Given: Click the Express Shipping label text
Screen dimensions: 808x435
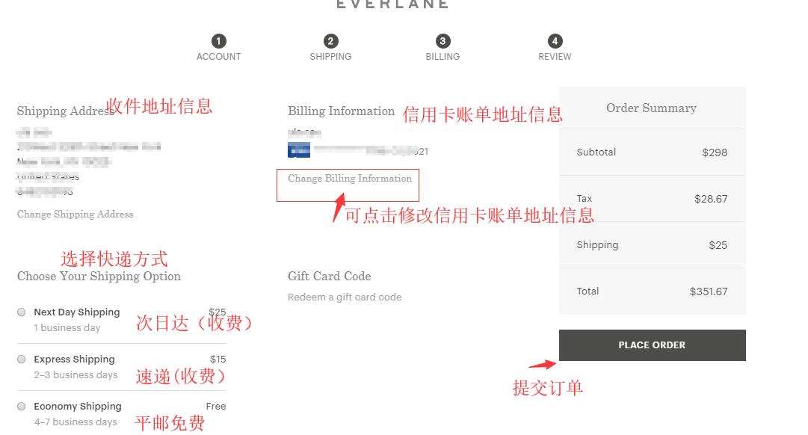Looking at the screenshot, I should pyautogui.click(x=74, y=360).
